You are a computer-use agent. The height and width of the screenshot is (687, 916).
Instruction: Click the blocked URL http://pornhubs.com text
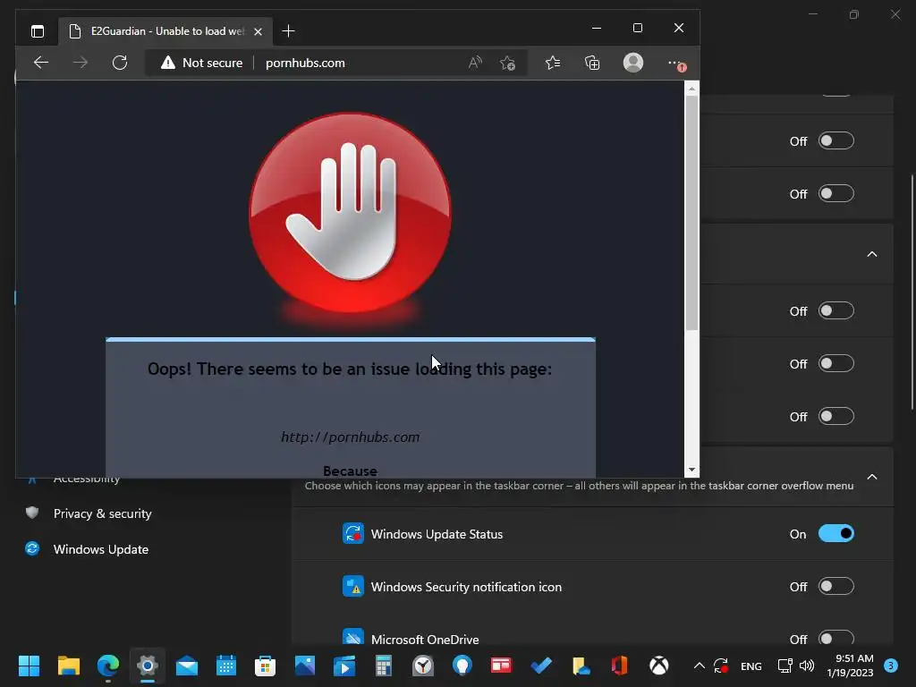(350, 437)
